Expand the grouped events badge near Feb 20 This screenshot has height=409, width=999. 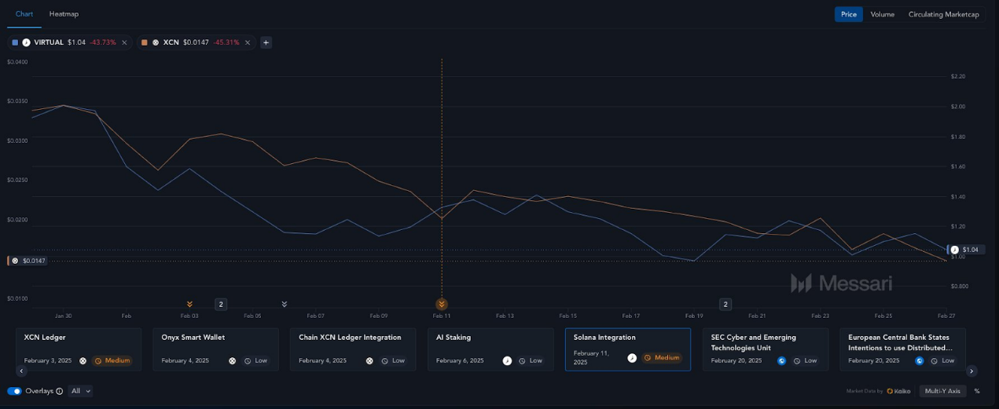coord(725,304)
